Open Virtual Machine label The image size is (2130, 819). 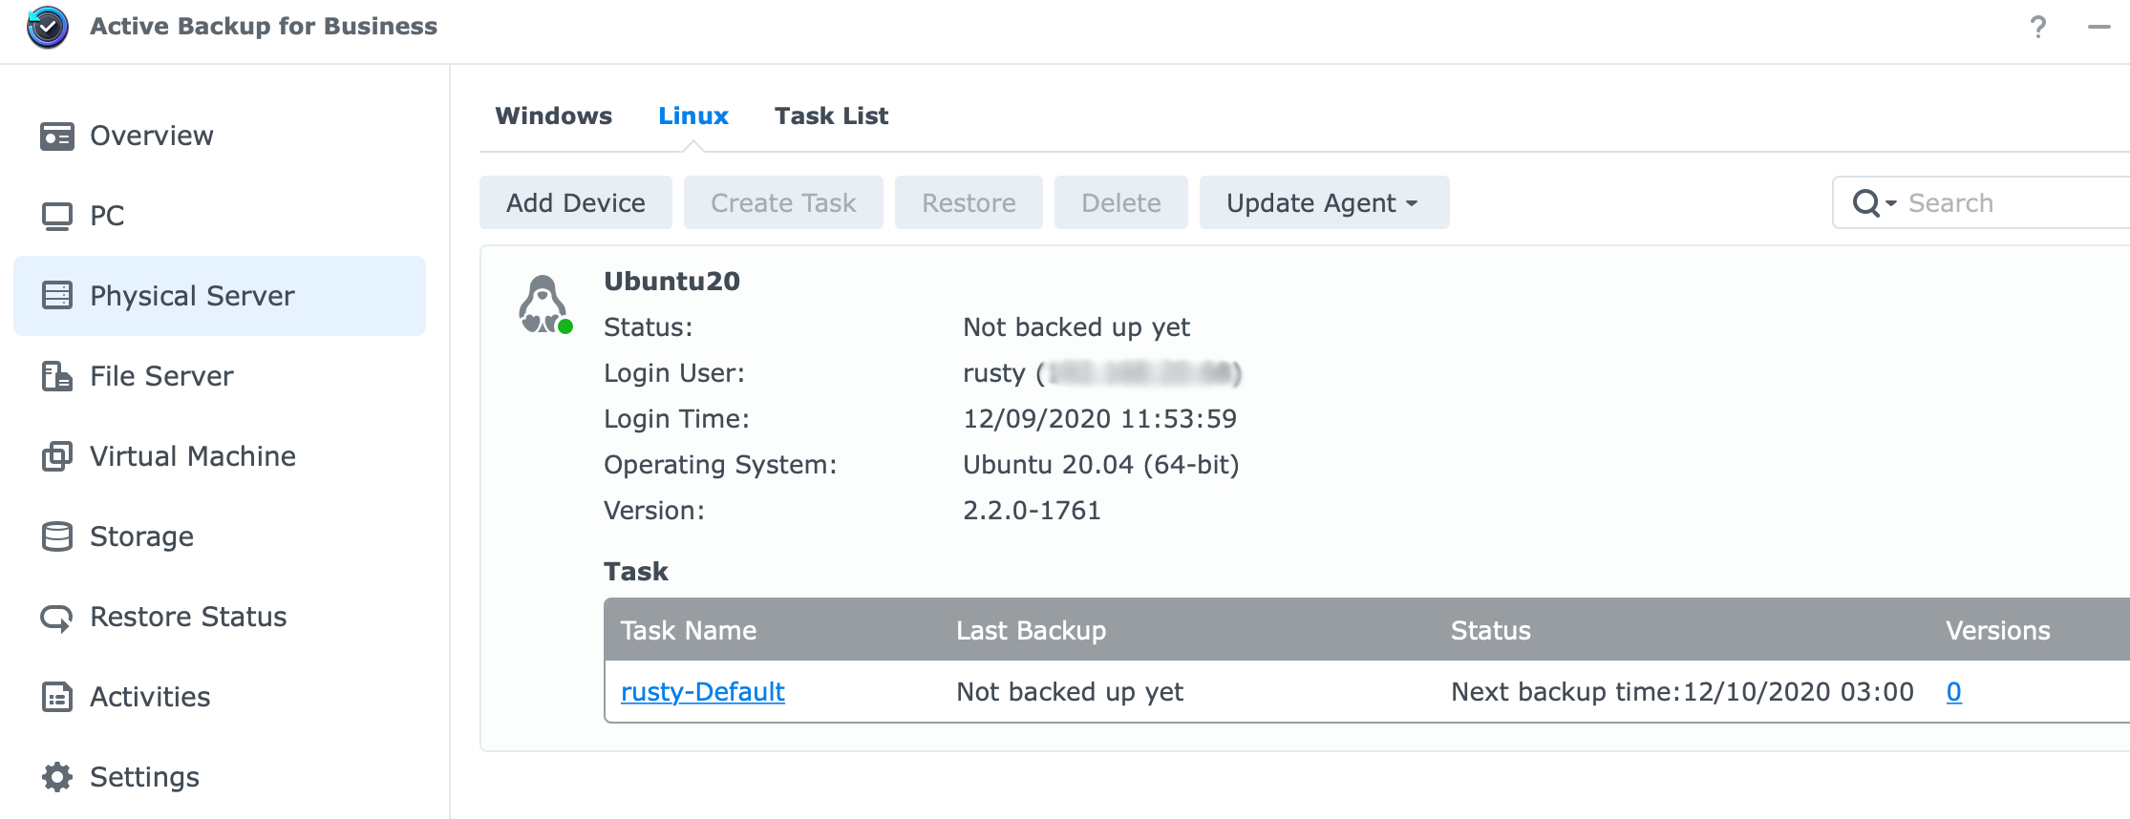(193, 456)
